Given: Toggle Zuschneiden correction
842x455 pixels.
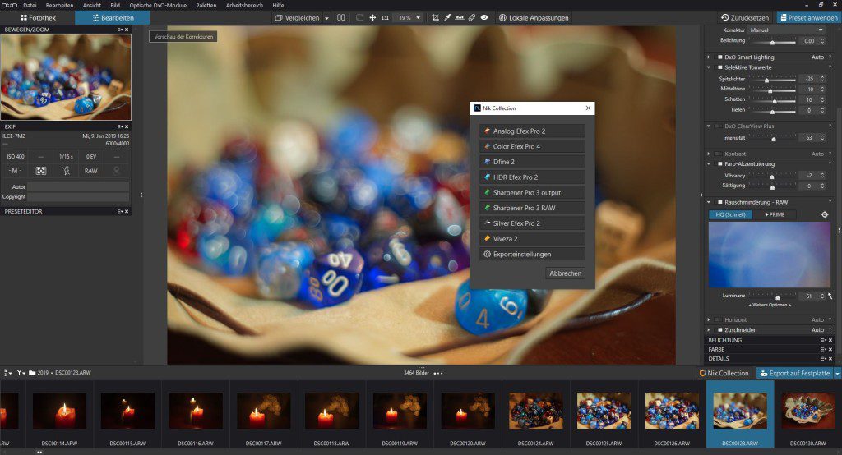Looking at the screenshot, I should (x=720, y=330).
